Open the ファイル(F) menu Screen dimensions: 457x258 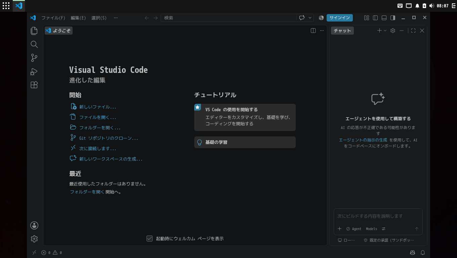click(x=53, y=18)
